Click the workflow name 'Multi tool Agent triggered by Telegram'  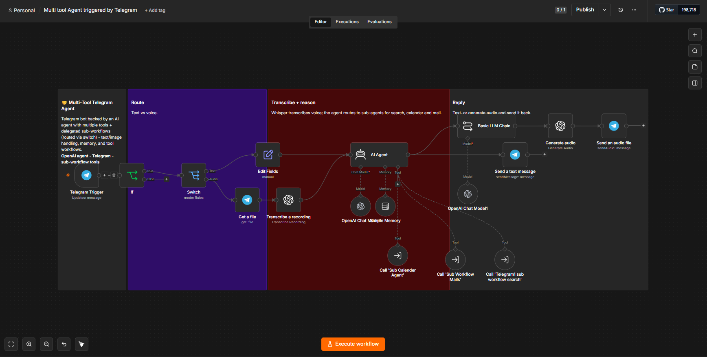tap(90, 10)
